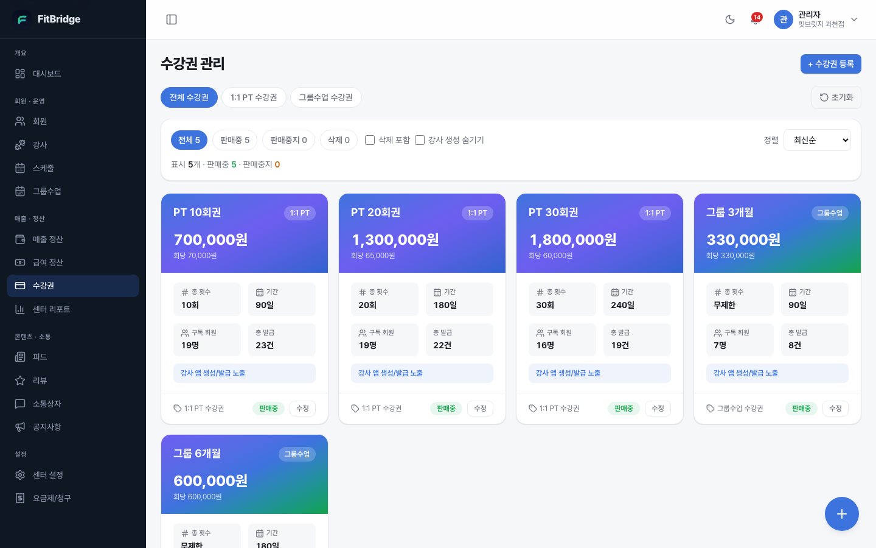Switch to 1:1 PT 수강권 tab
The image size is (876, 548).
[x=254, y=97]
